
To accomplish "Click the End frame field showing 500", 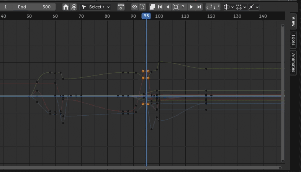I will (34, 7).
